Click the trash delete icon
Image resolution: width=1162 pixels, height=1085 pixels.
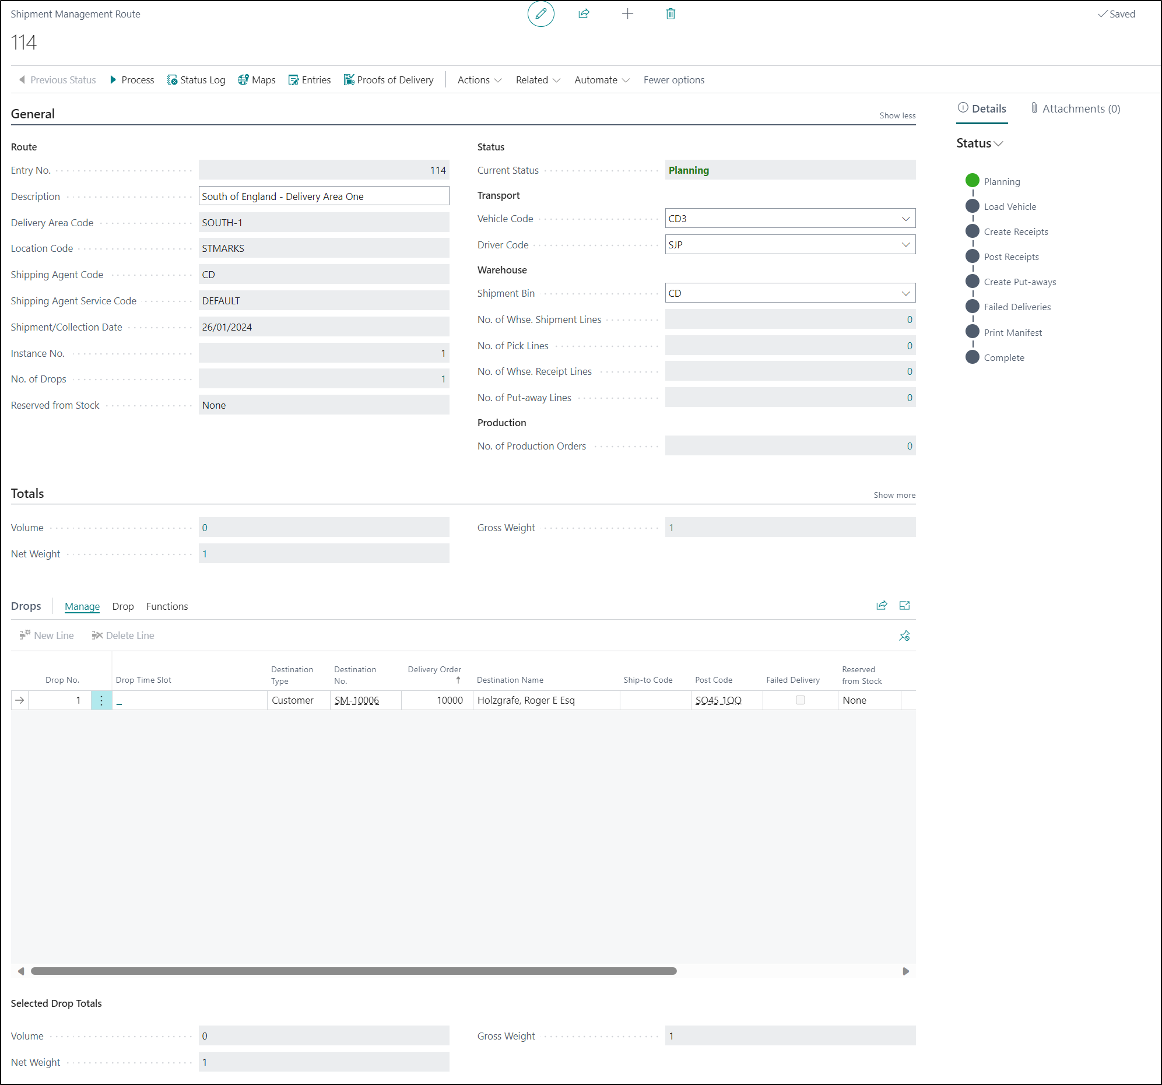[x=670, y=14]
